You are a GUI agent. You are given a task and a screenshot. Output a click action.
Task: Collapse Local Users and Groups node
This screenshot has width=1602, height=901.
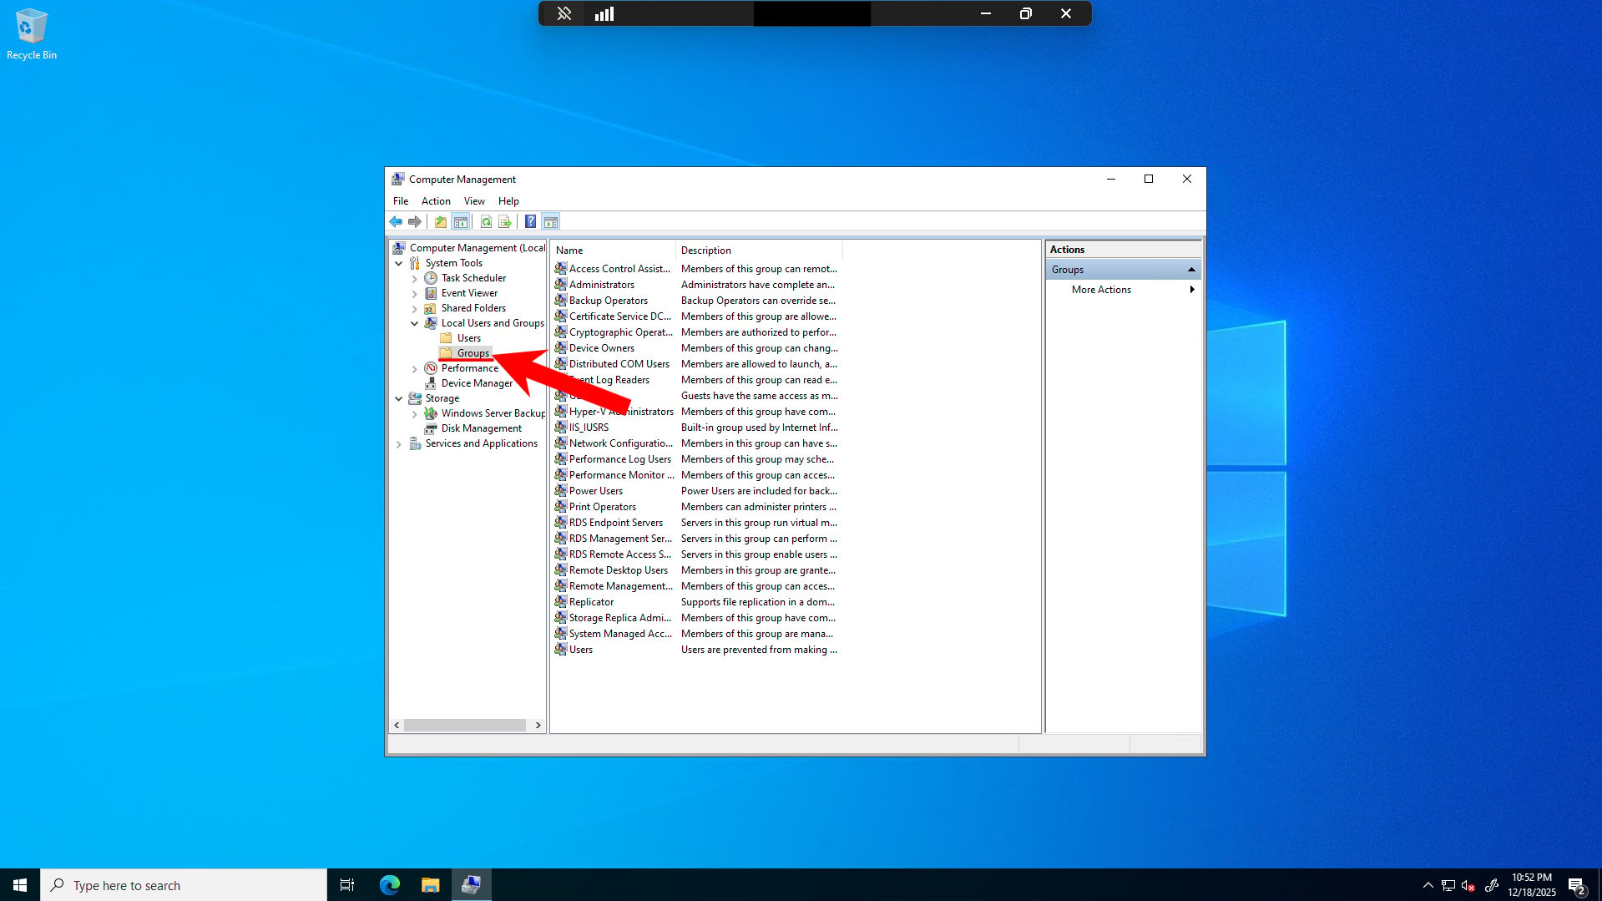click(x=415, y=324)
